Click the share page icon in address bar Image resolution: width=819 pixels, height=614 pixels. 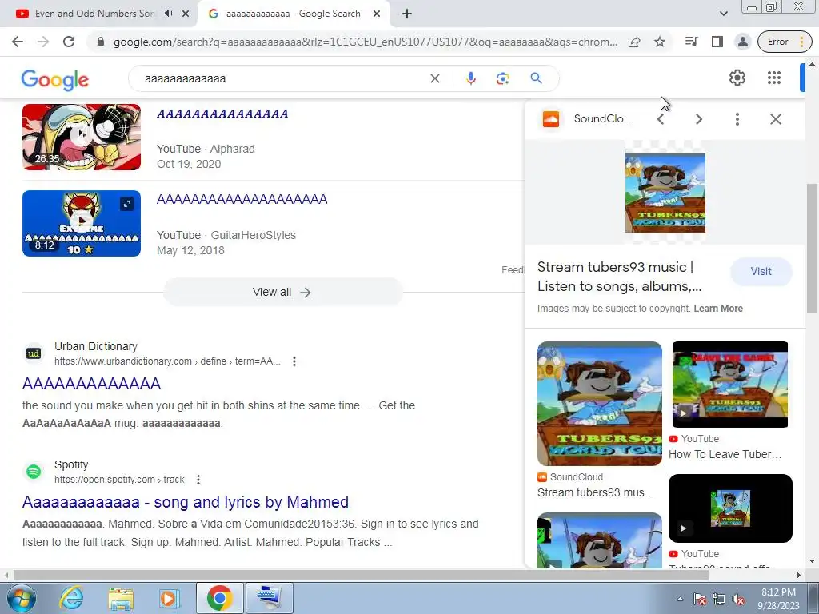click(634, 42)
